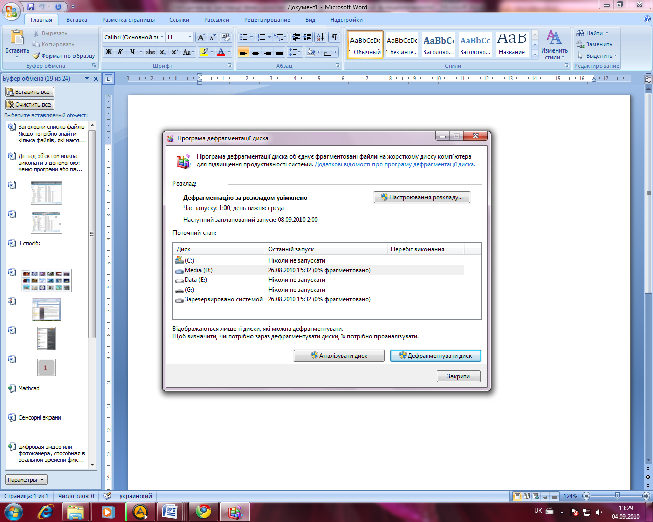This screenshot has height=522, width=653.
Task: Open Google Chrome from the taskbar
Action: tap(204, 512)
